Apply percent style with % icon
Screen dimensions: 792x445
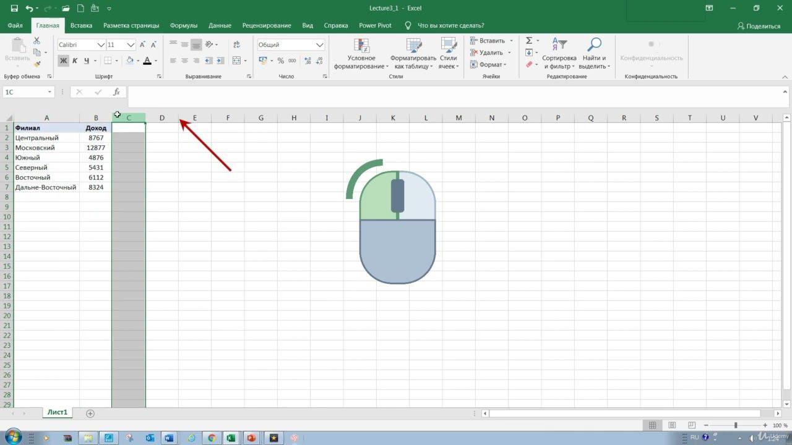tap(280, 61)
